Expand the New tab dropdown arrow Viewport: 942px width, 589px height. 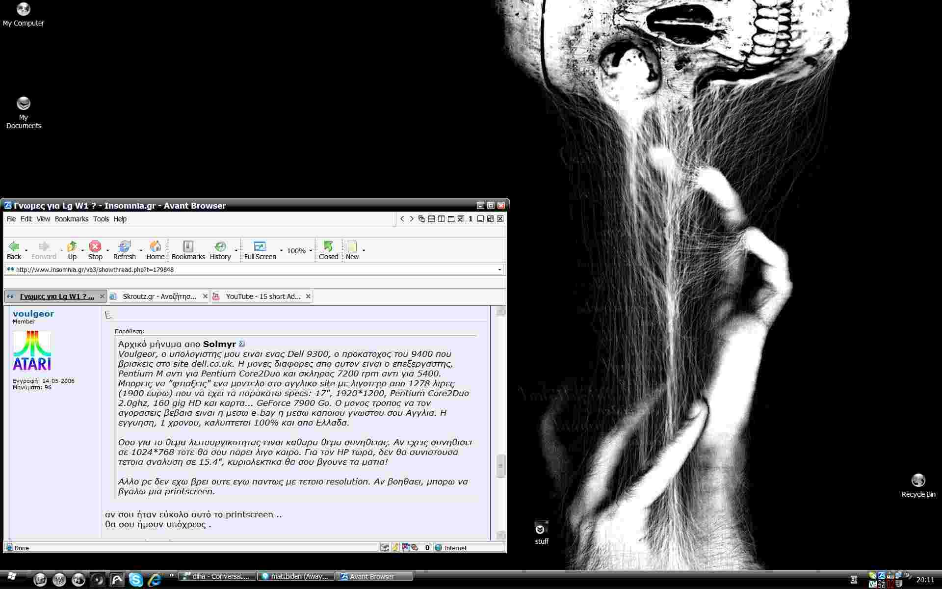(364, 251)
